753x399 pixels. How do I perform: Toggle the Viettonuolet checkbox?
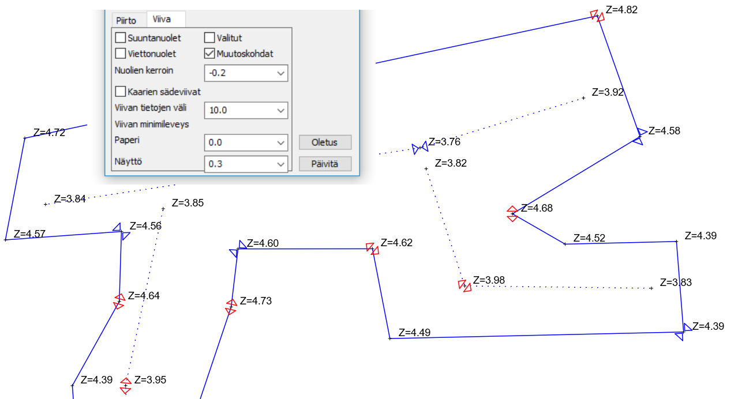point(121,54)
